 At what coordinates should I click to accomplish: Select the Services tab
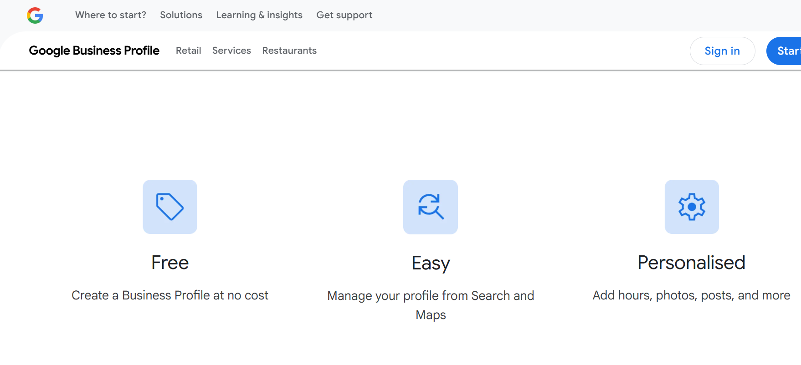(231, 51)
